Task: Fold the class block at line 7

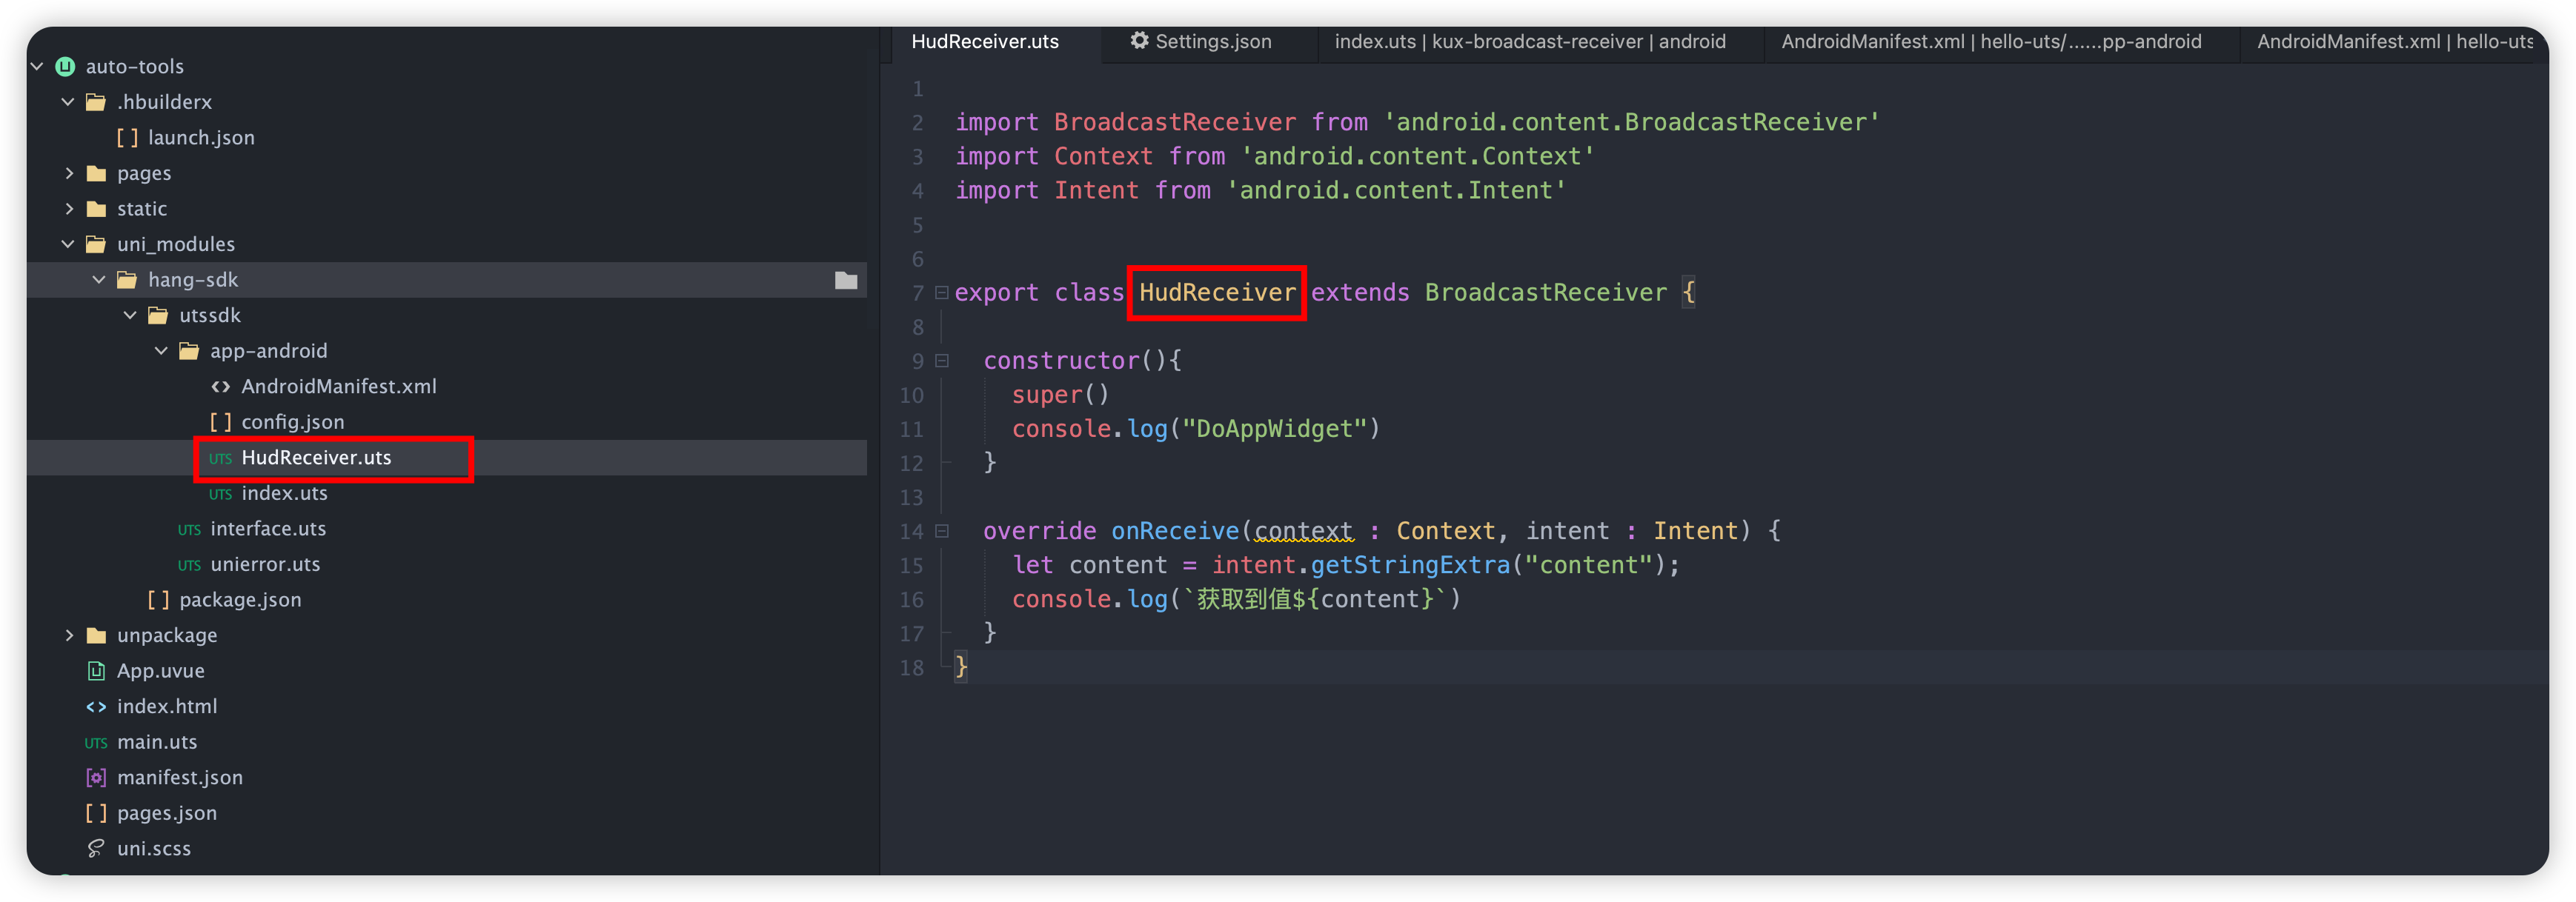Action: [941, 293]
